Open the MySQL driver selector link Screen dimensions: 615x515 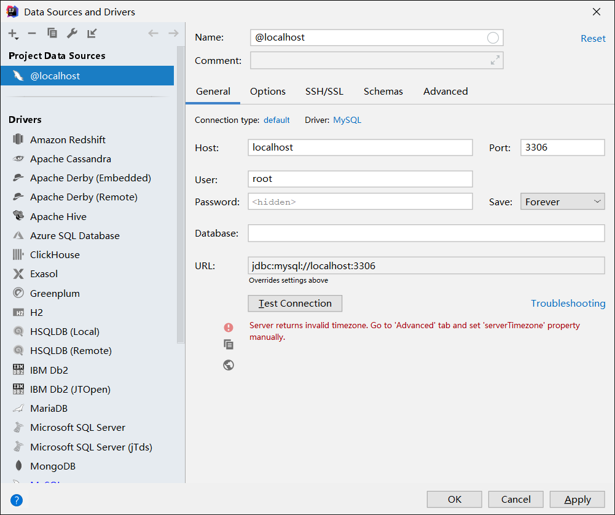coord(347,120)
